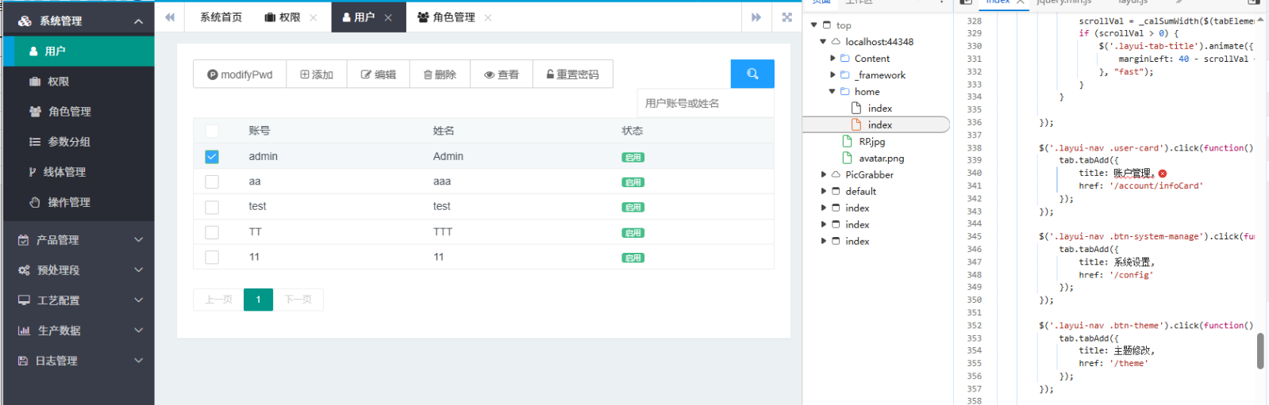Click line number 340 in the gutter

pos(975,173)
